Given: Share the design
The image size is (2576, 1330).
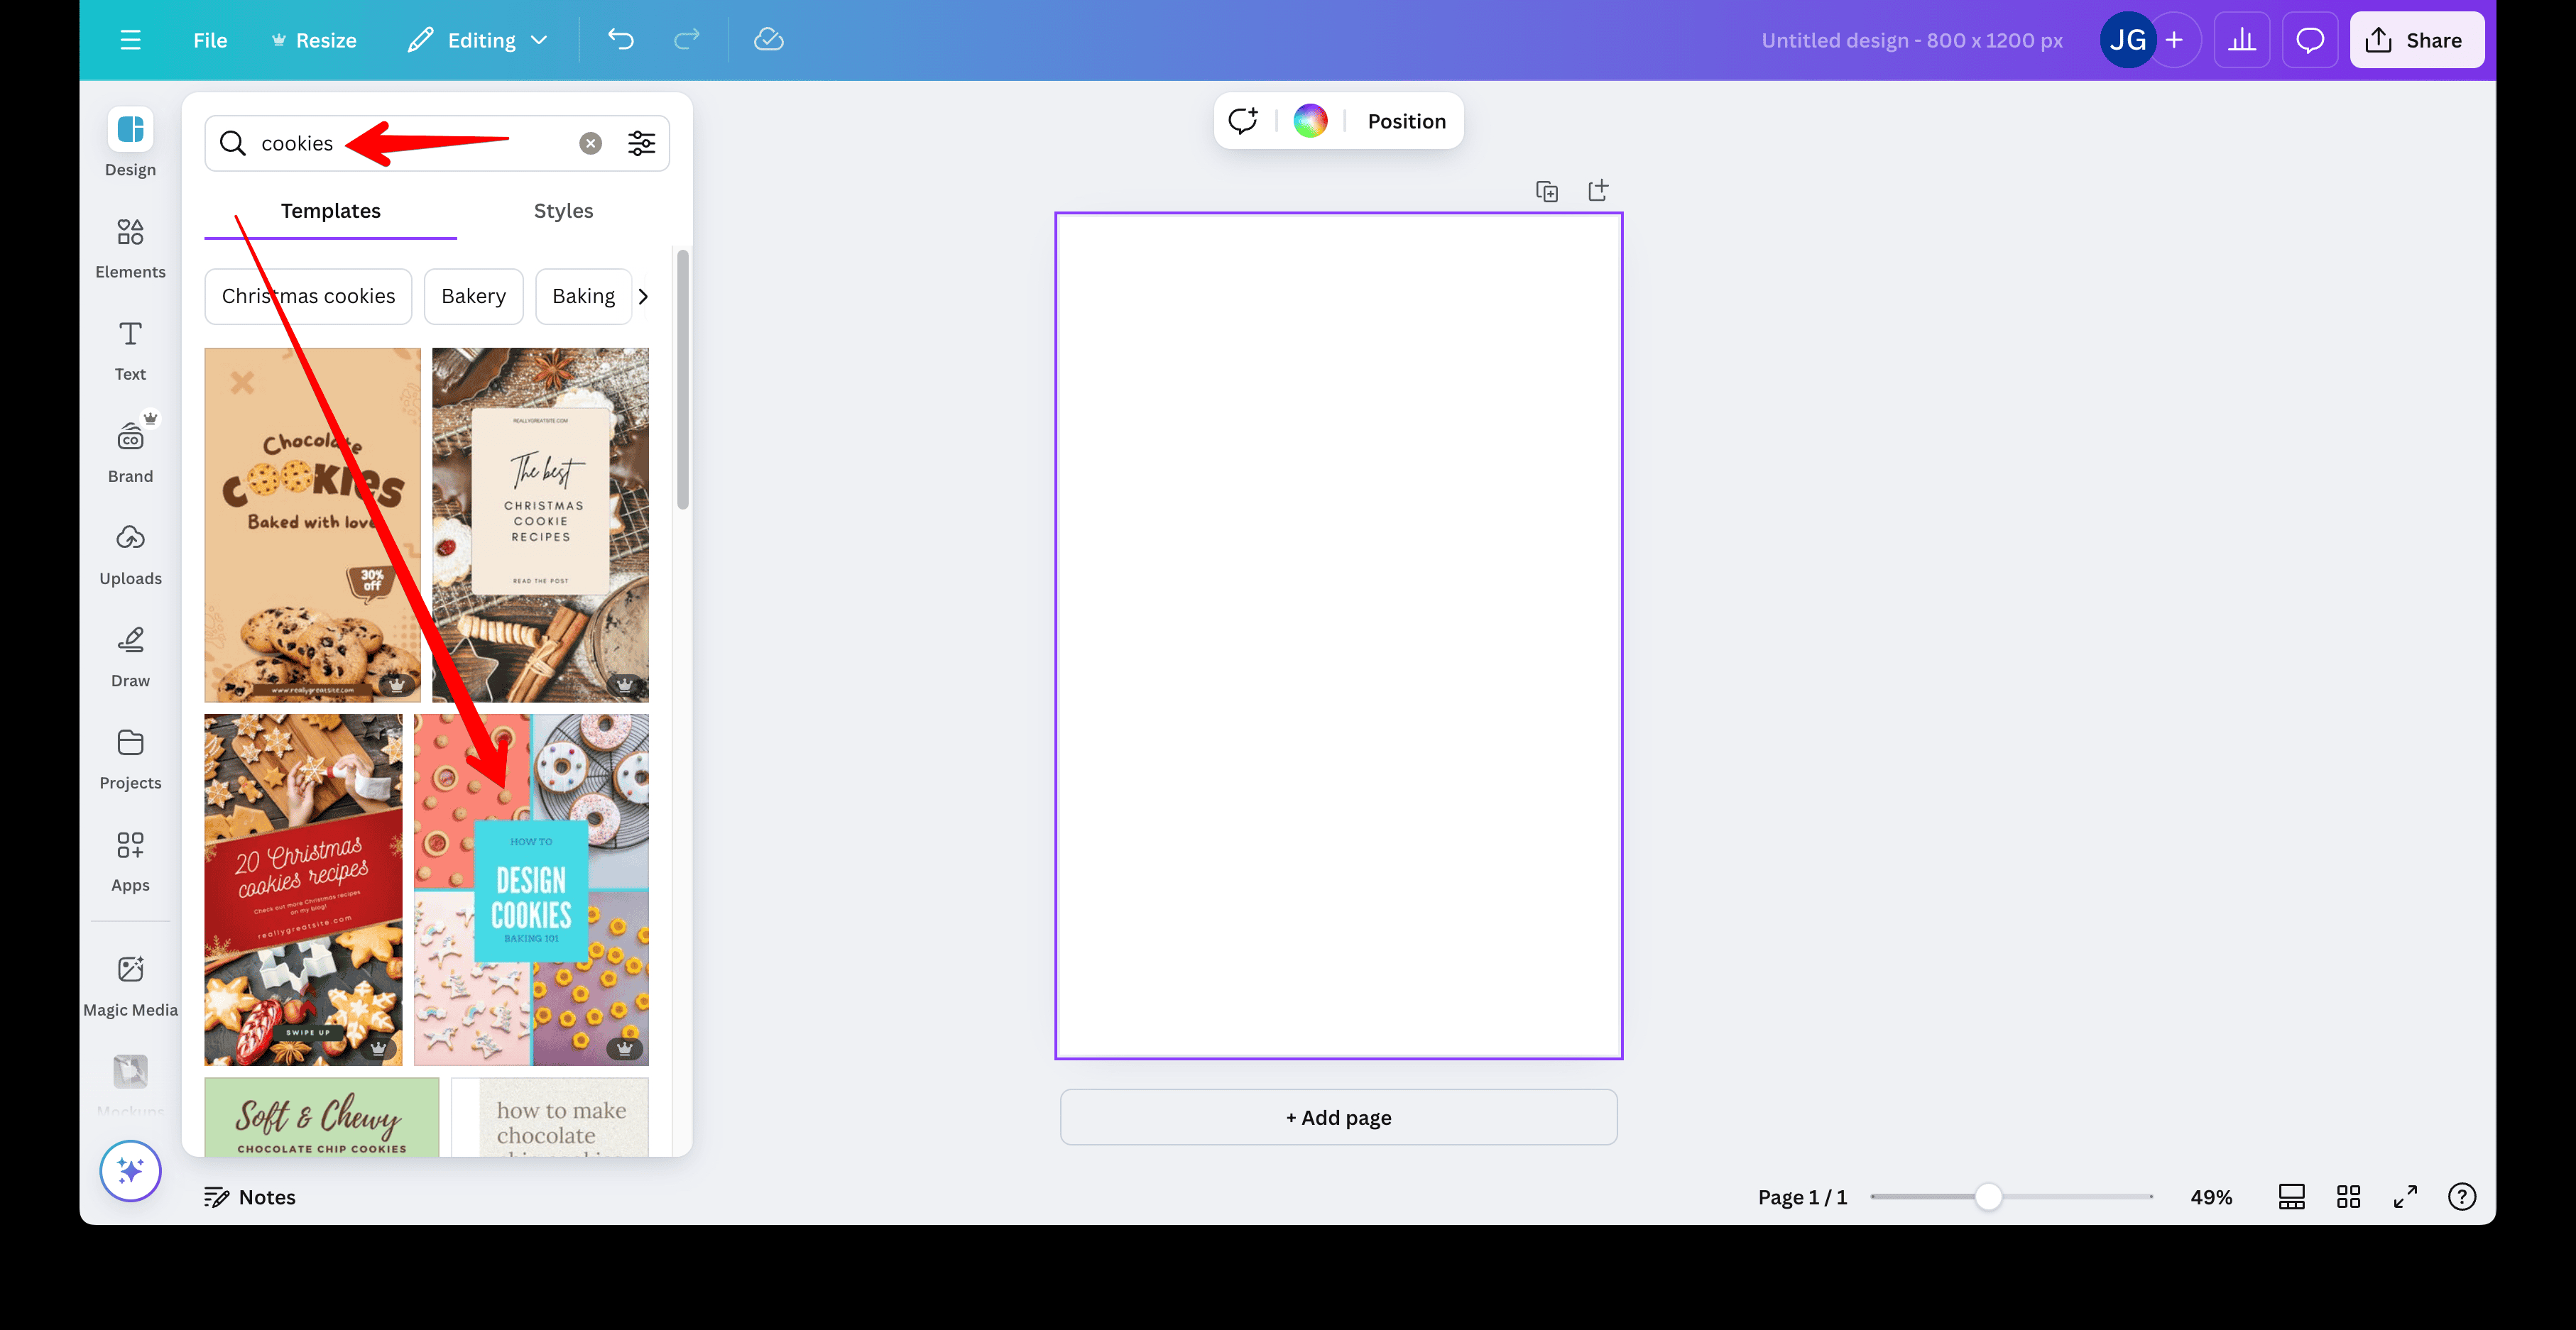Looking at the screenshot, I should point(2416,40).
